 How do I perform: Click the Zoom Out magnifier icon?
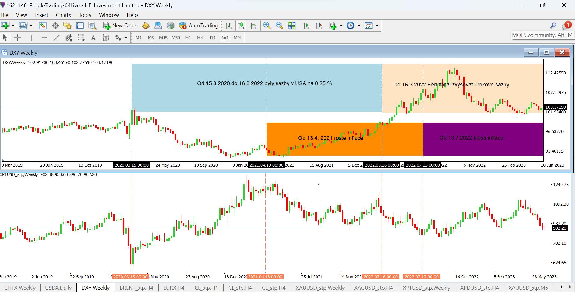(279, 26)
